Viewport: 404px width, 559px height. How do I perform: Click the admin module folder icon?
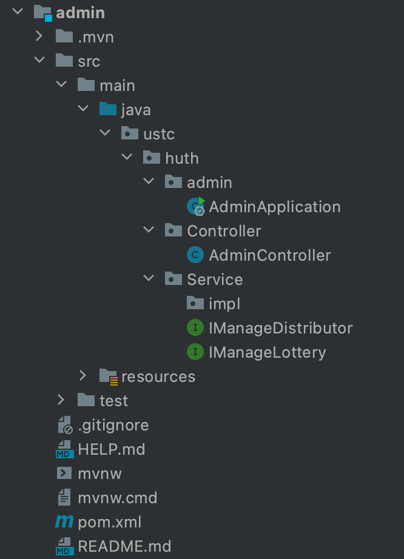(x=42, y=13)
